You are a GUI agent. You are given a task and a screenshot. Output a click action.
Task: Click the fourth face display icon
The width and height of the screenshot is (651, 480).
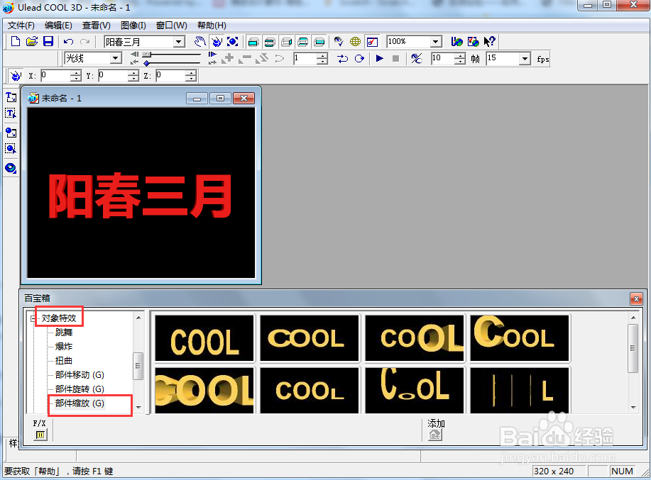tap(303, 42)
